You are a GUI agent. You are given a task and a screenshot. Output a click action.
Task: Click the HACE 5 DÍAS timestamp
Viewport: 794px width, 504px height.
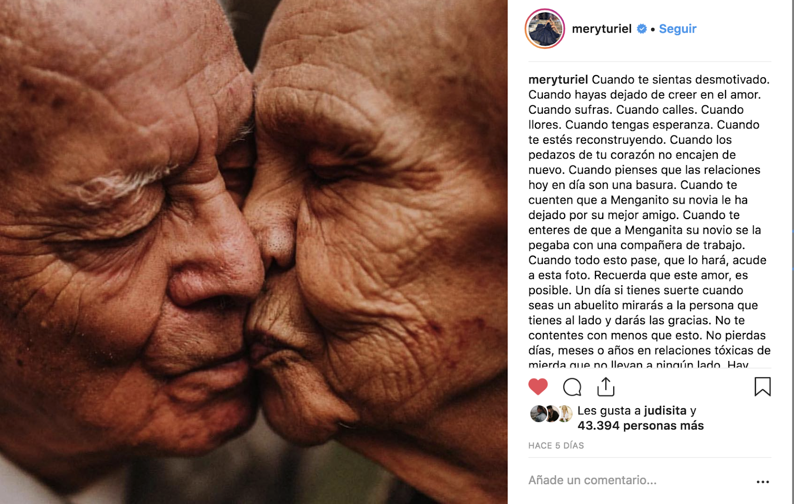556,446
